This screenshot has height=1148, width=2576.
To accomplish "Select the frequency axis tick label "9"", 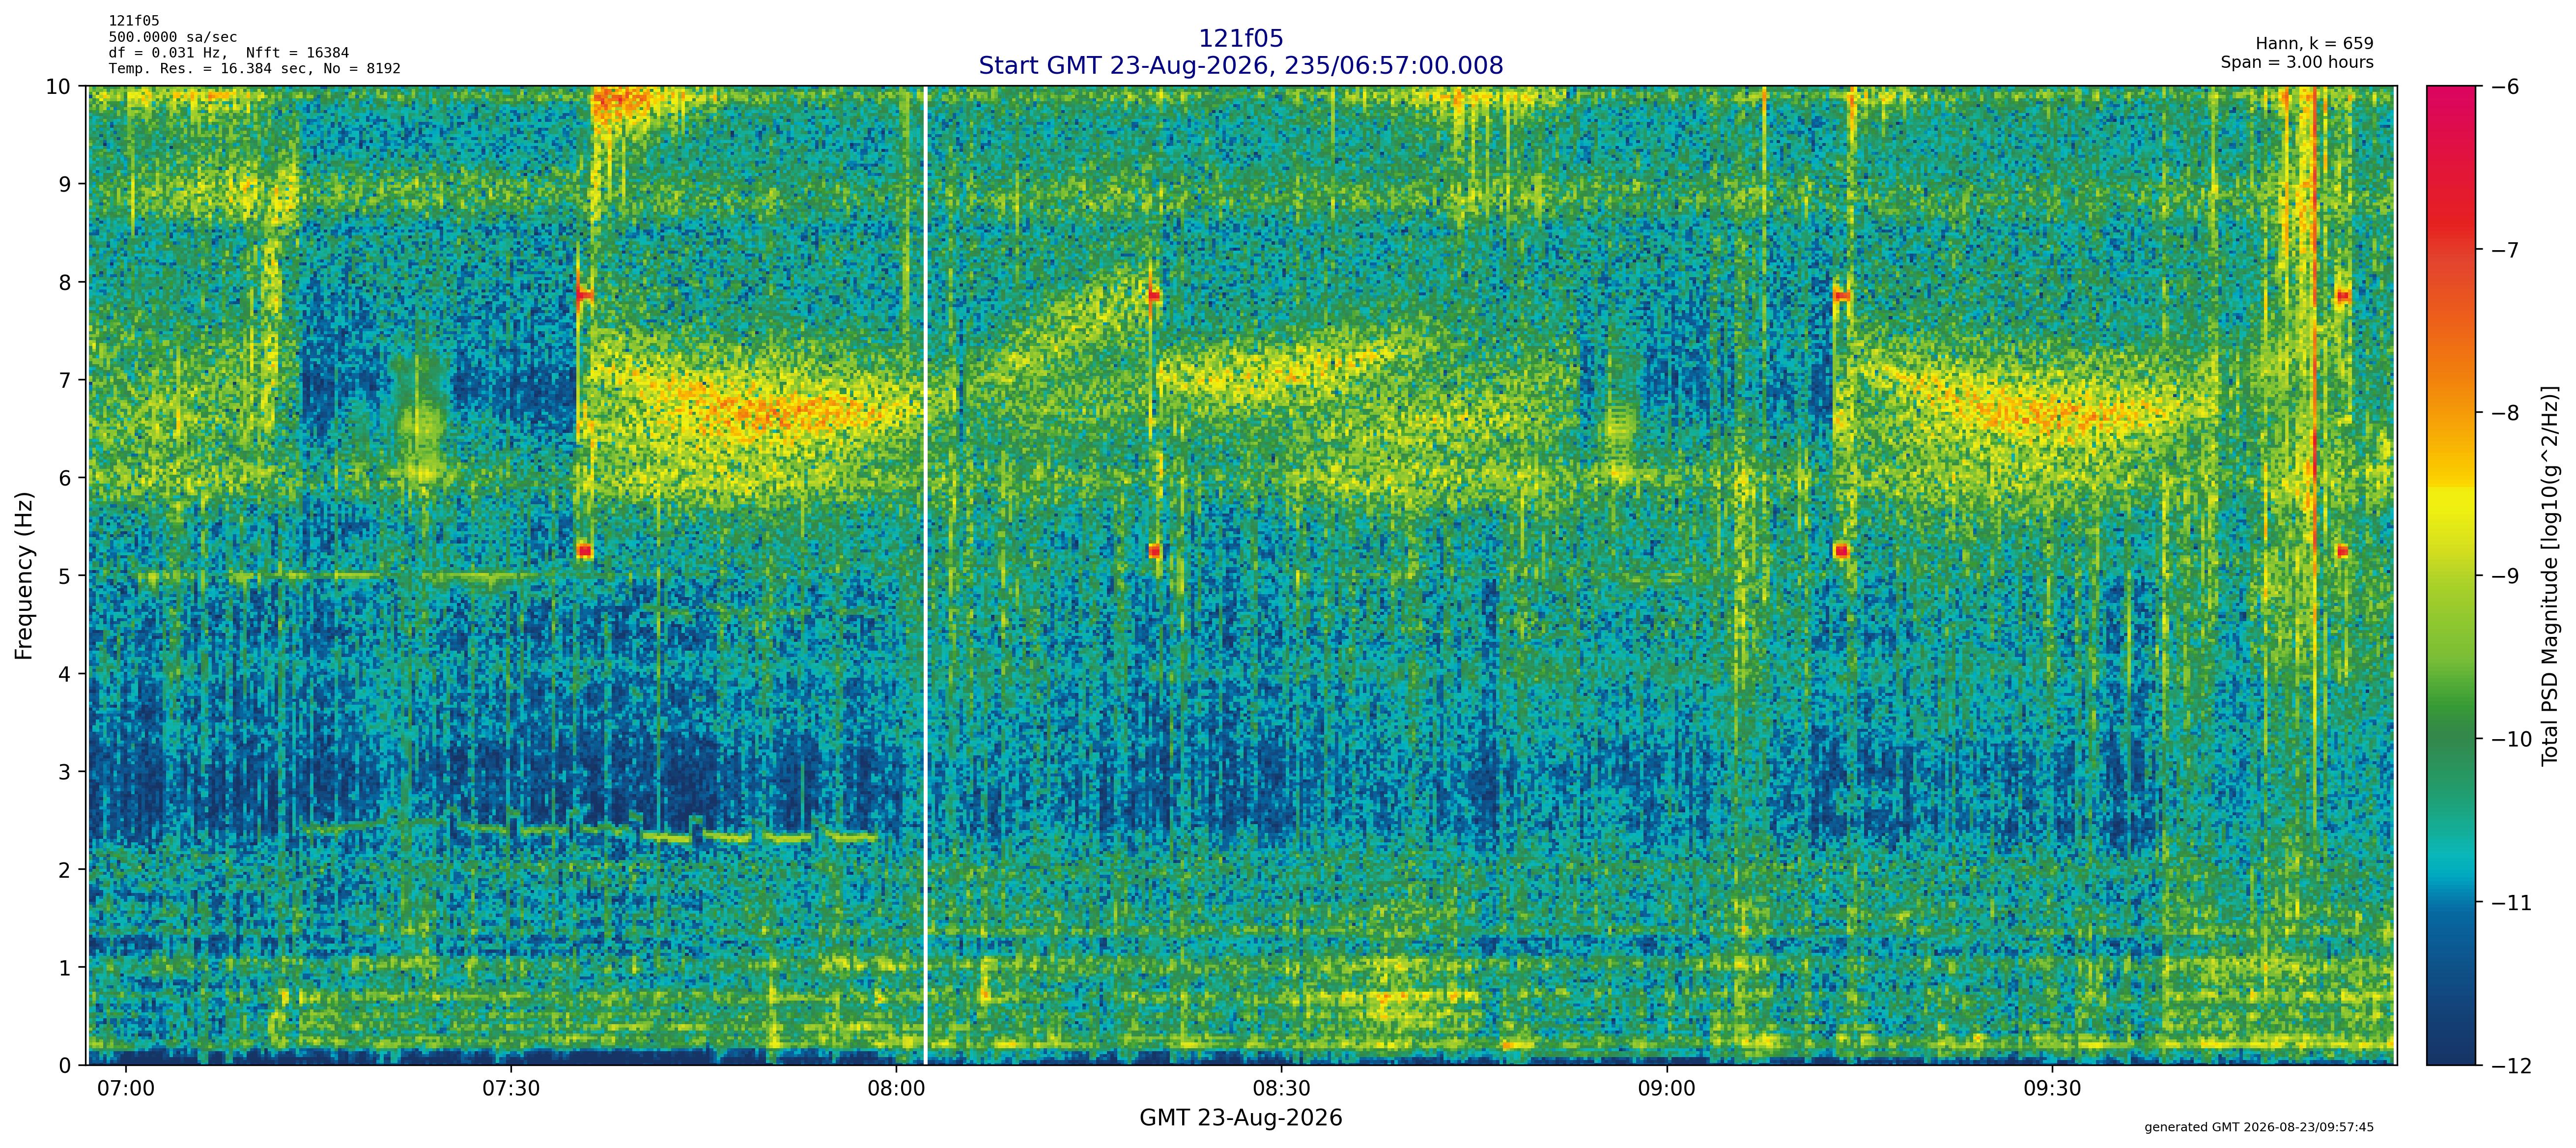I will pos(65,185).
